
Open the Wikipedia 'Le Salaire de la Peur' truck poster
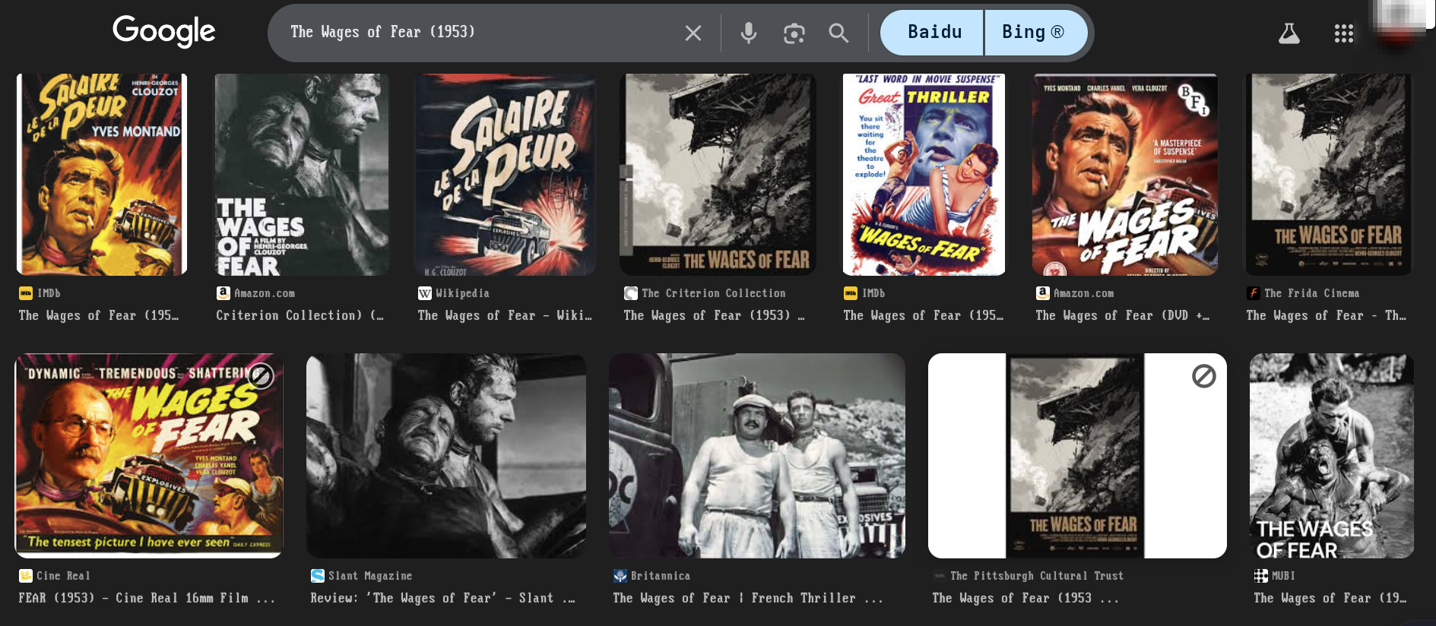[x=506, y=174]
